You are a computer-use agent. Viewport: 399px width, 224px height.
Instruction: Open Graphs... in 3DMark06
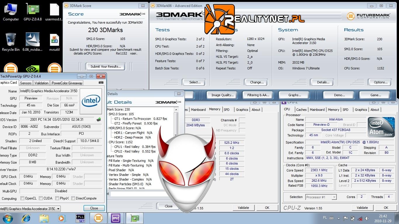coord(294,95)
